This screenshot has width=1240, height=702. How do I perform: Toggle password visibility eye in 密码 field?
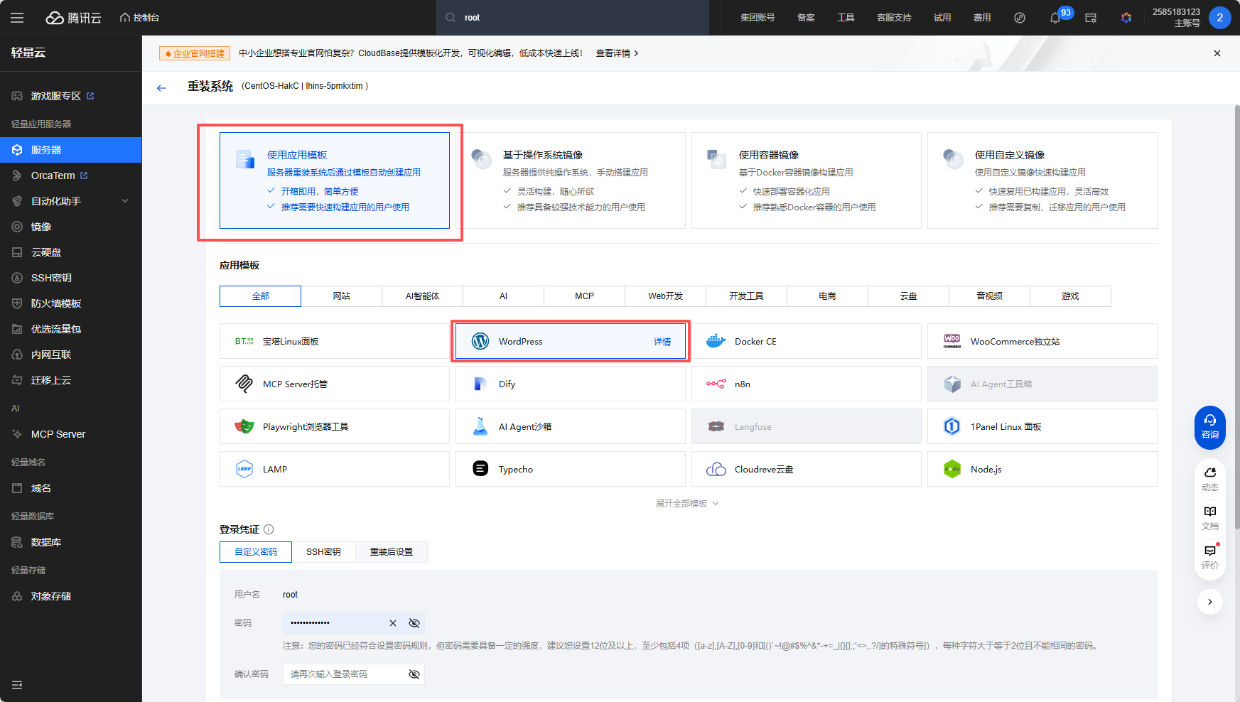[414, 623]
